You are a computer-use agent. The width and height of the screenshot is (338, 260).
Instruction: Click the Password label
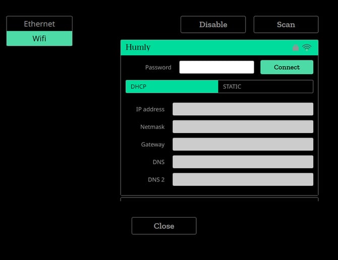click(x=158, y=68)
